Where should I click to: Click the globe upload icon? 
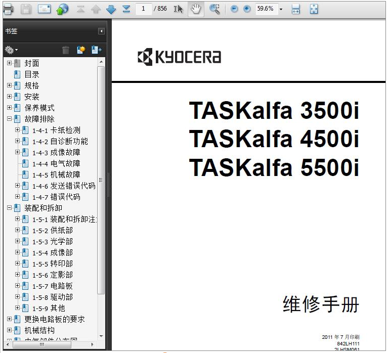tap(62, 9)
